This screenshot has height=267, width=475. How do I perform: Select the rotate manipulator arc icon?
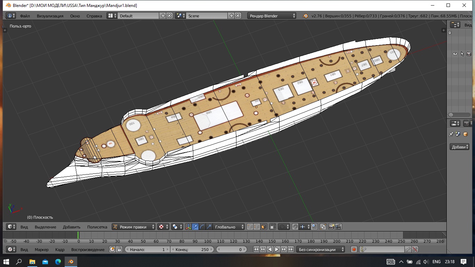[202, 227]
